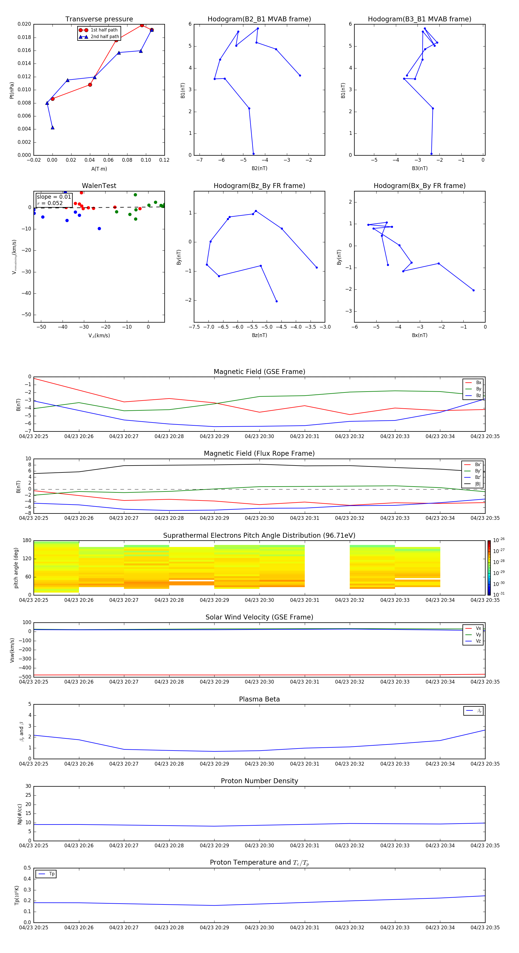Image resolution: width=519 pixels, height=953 pixels.
Task: Select the "Bx(nT)" x-axis label
Action: [x=420, y=335]
